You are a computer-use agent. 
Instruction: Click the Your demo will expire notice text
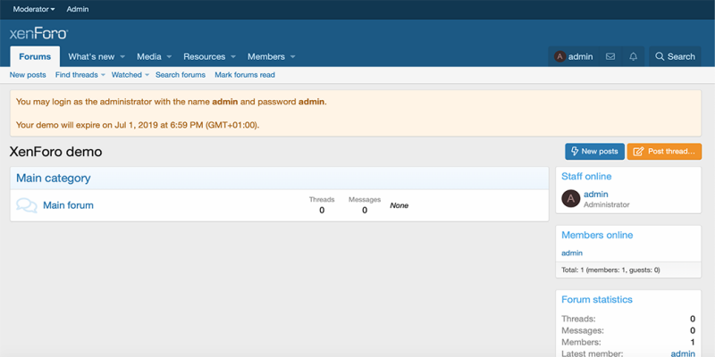click(x=138, y=124)
